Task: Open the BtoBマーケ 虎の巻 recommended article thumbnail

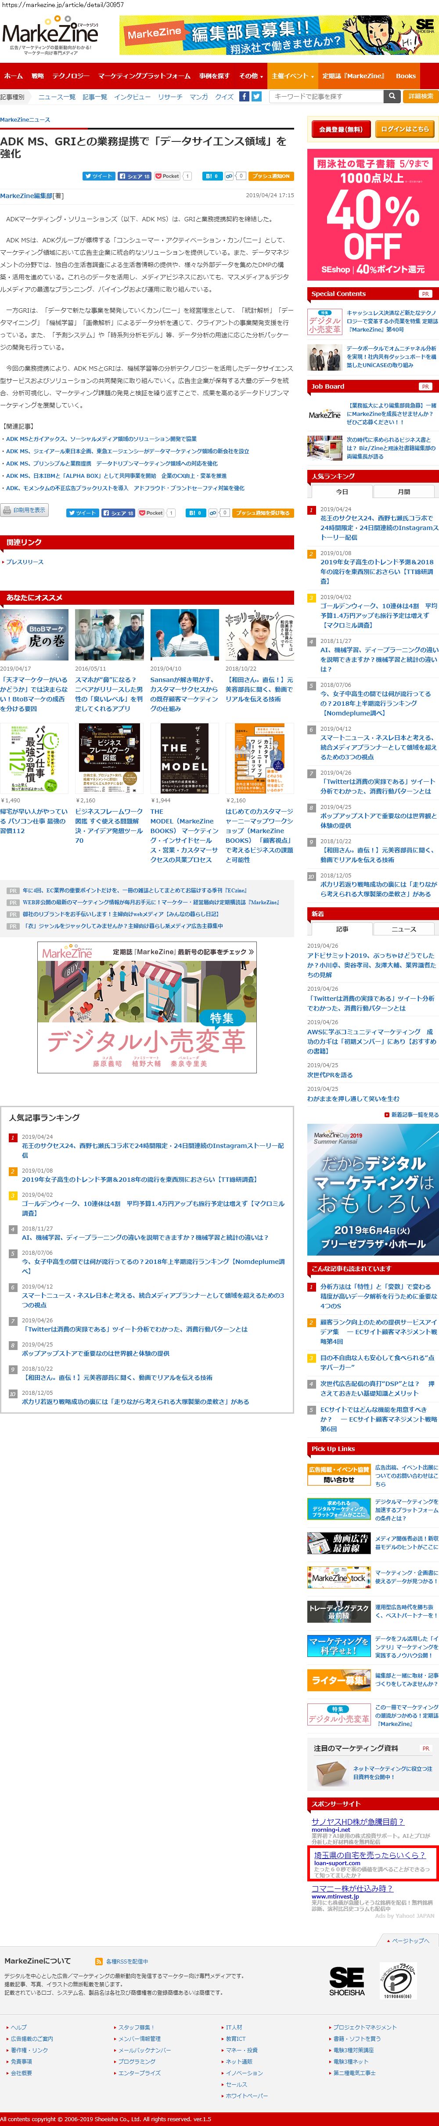Action: click(35, 635)
